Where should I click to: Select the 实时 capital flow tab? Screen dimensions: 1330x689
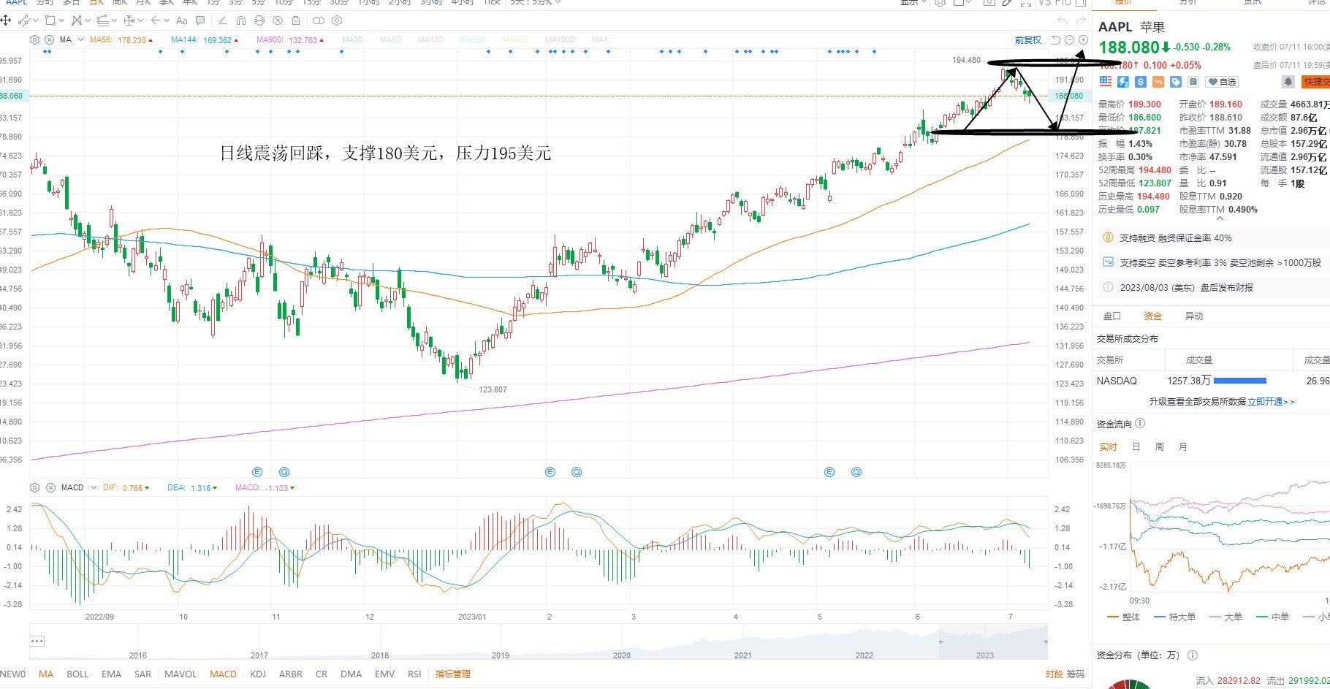(1109, 447)
